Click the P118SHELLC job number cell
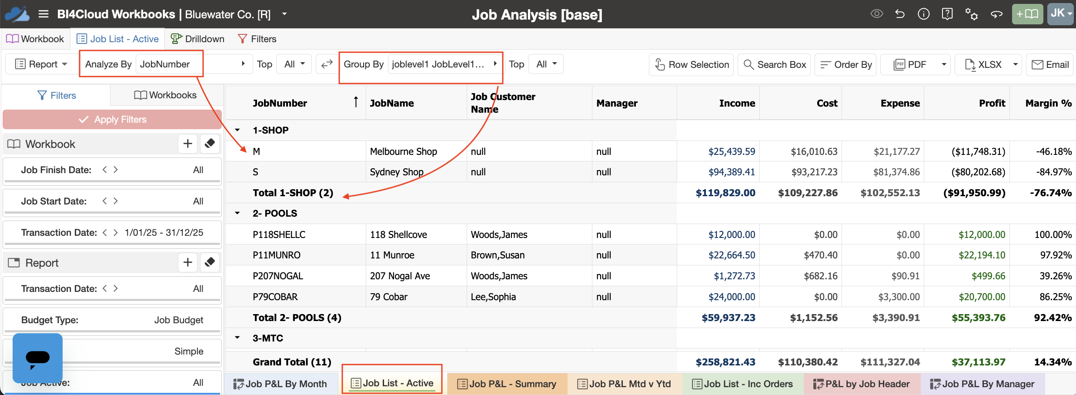This screenshot has height=395, width=1076. [x=279, y=234]
